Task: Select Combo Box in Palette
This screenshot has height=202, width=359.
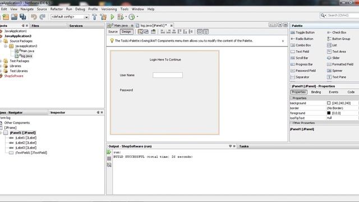Action: coord(301,45)
